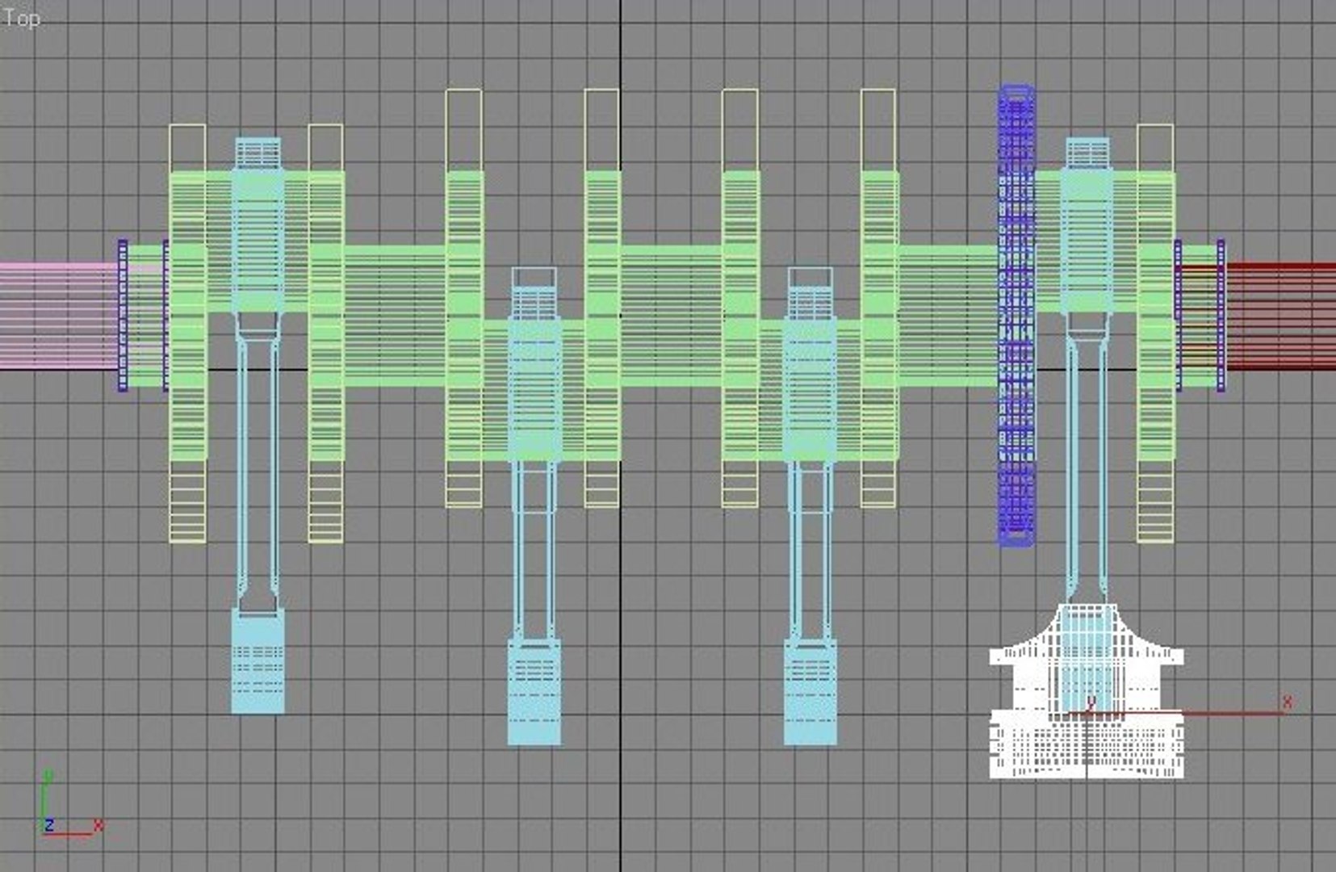Image resolution: width=1336 pixels, height=872 pixels.
Task: Select the purple flange left of the crankshaft
Action: (x=123, y=316)
